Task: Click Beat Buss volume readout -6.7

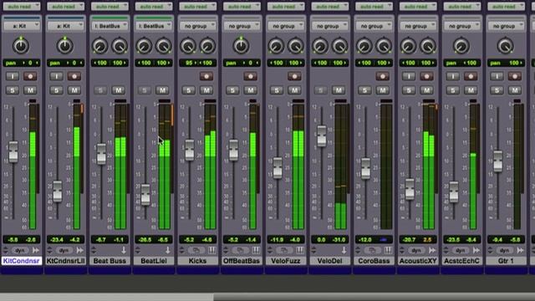Action: [x=100, y=240]
